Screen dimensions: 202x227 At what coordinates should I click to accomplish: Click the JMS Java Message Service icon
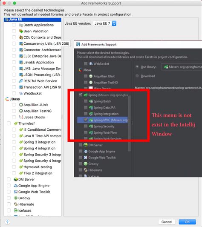[x=21, y=69]
